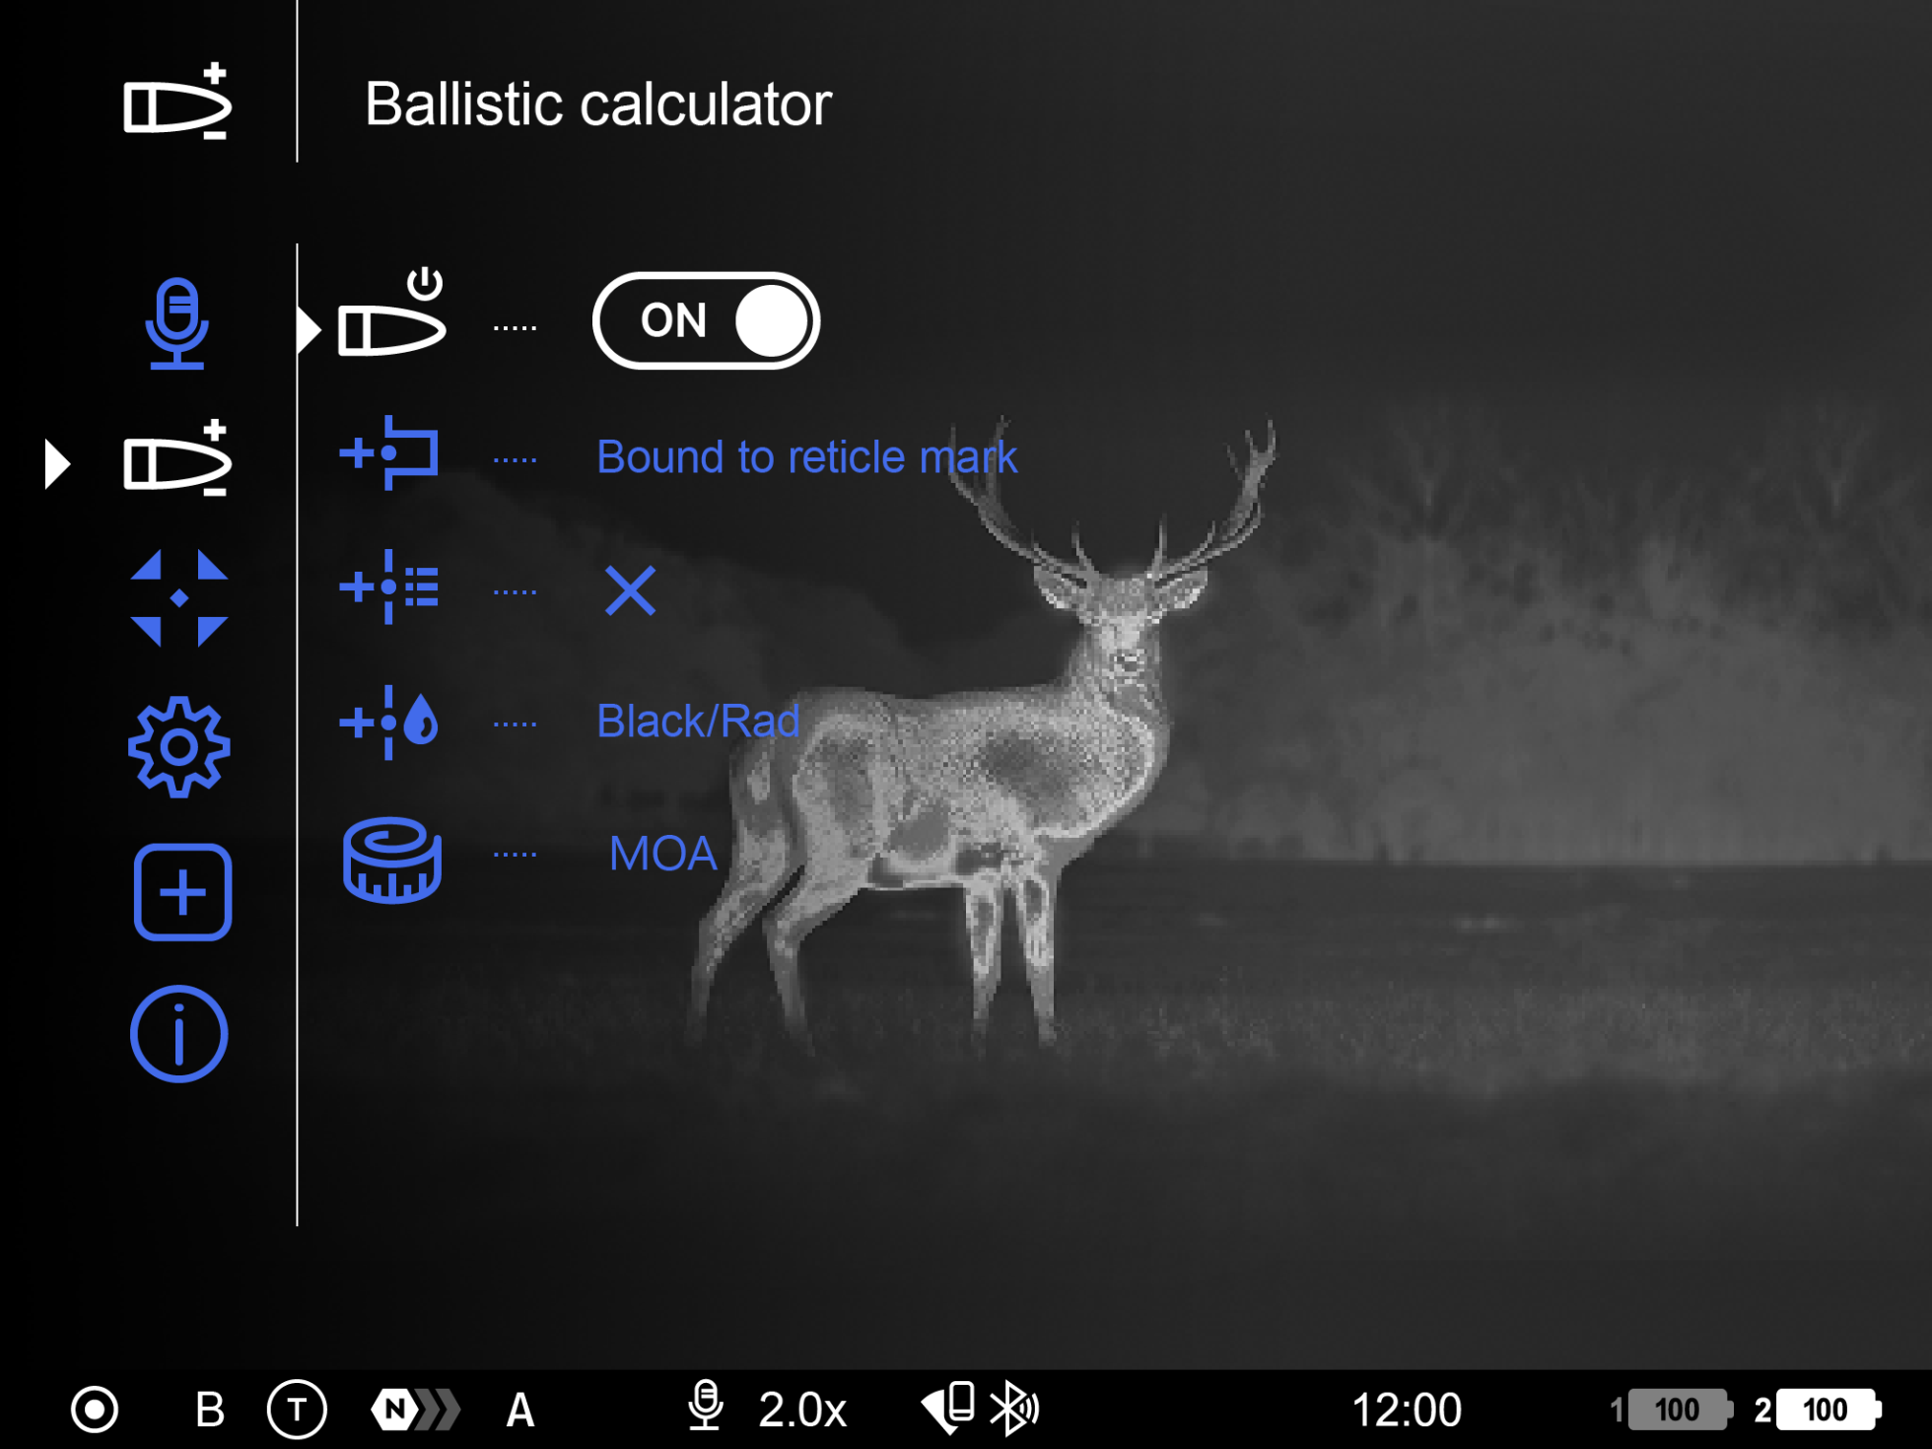Change the MOA units option
Screen dimensions: 1932x1449
(662, 854)
